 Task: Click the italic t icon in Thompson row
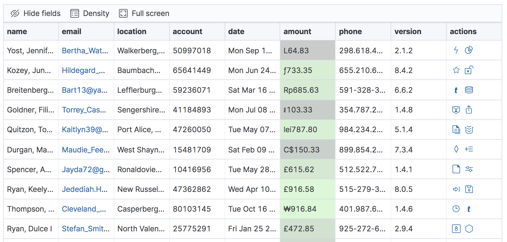pyautogui.click(x=469, y=209)
